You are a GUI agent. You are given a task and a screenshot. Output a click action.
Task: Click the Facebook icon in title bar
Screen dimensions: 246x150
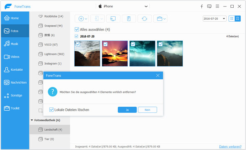[202, 6]
